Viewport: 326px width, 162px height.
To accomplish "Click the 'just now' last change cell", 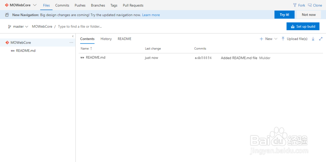I will [151, 58].
